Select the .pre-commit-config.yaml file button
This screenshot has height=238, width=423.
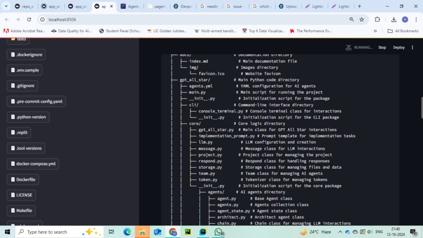pyautogui.click(x=36, y=101)
